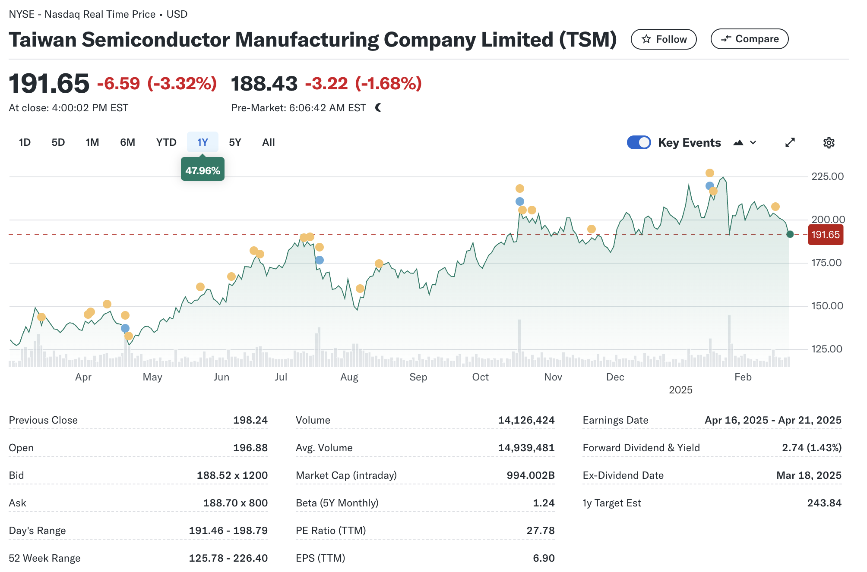The image size is (867, 572).
Task: Click the blue event dot near July
Action: [x=320, y=260]
